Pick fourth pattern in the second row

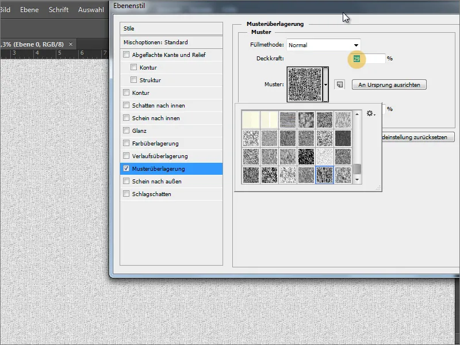tap(306, 138)
